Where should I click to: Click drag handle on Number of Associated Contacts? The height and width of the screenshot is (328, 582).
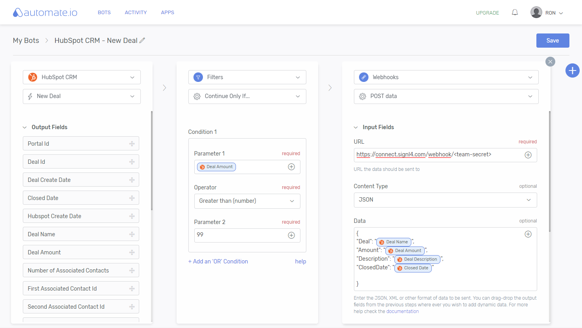pyautogui.click(x=132, y=271)
